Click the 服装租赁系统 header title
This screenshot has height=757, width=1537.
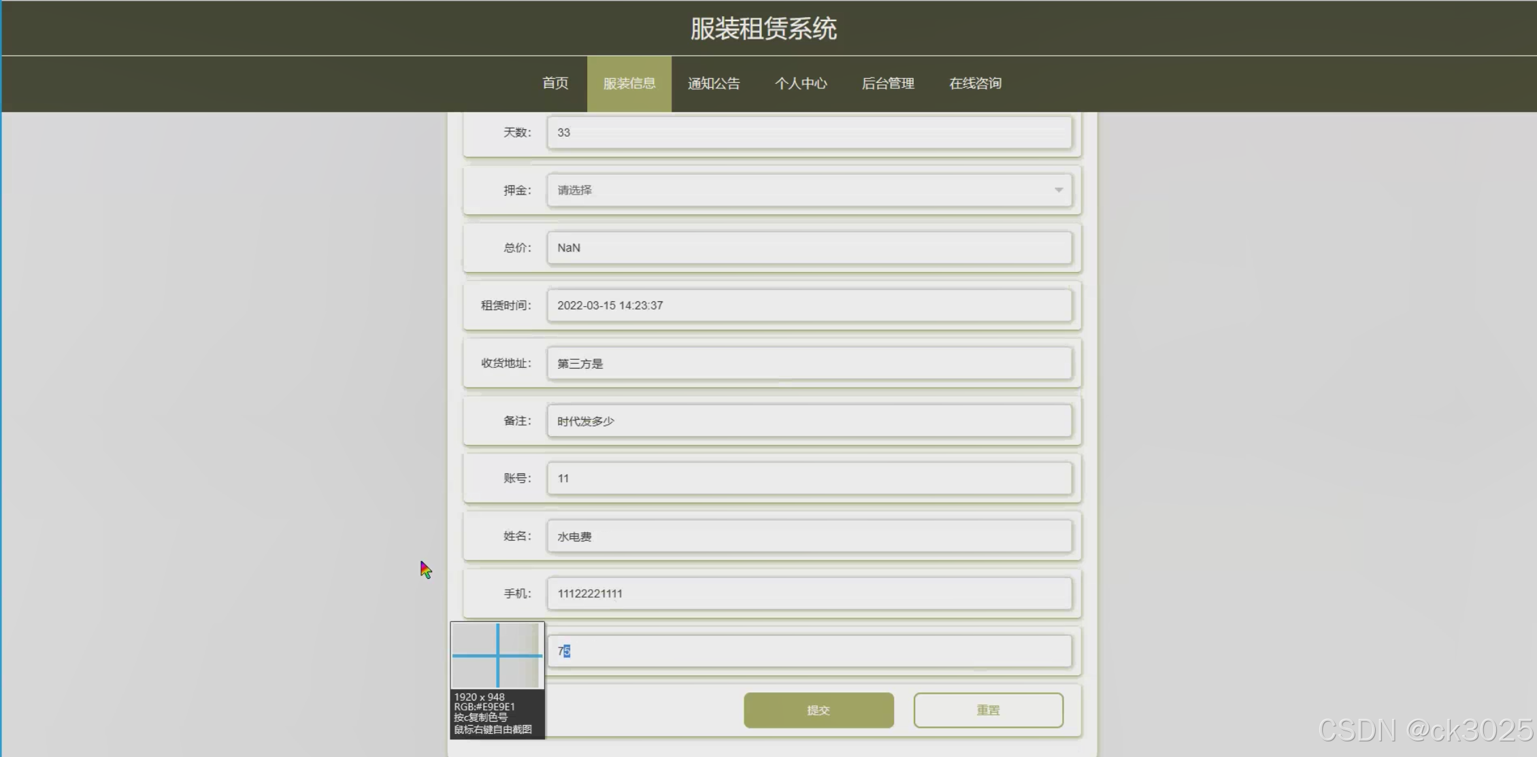click(763, 29)
